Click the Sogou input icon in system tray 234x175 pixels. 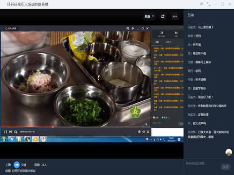(x=147, y=139)
